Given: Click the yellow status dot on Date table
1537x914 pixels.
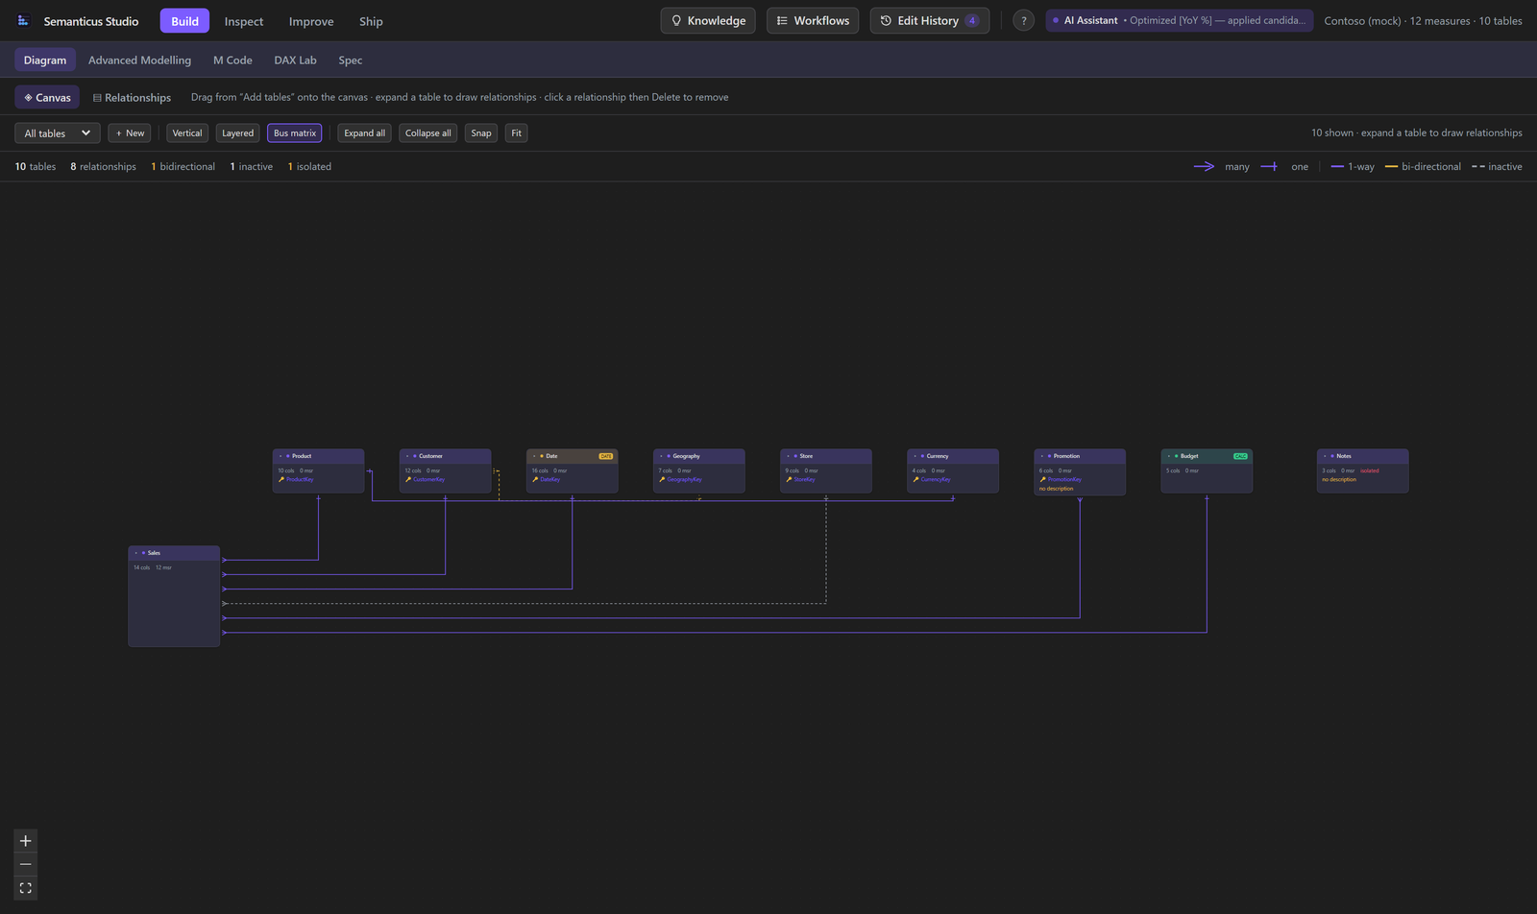Looking at the screenshot, I should [x=542, y=456].
